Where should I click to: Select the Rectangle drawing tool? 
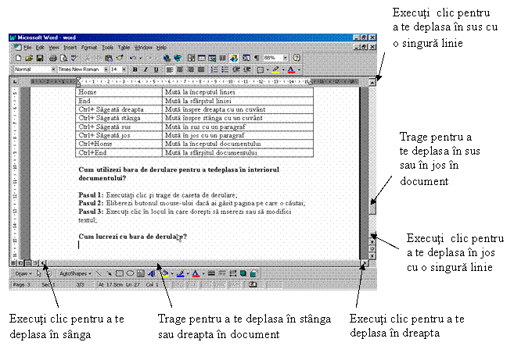coord(120,274)
